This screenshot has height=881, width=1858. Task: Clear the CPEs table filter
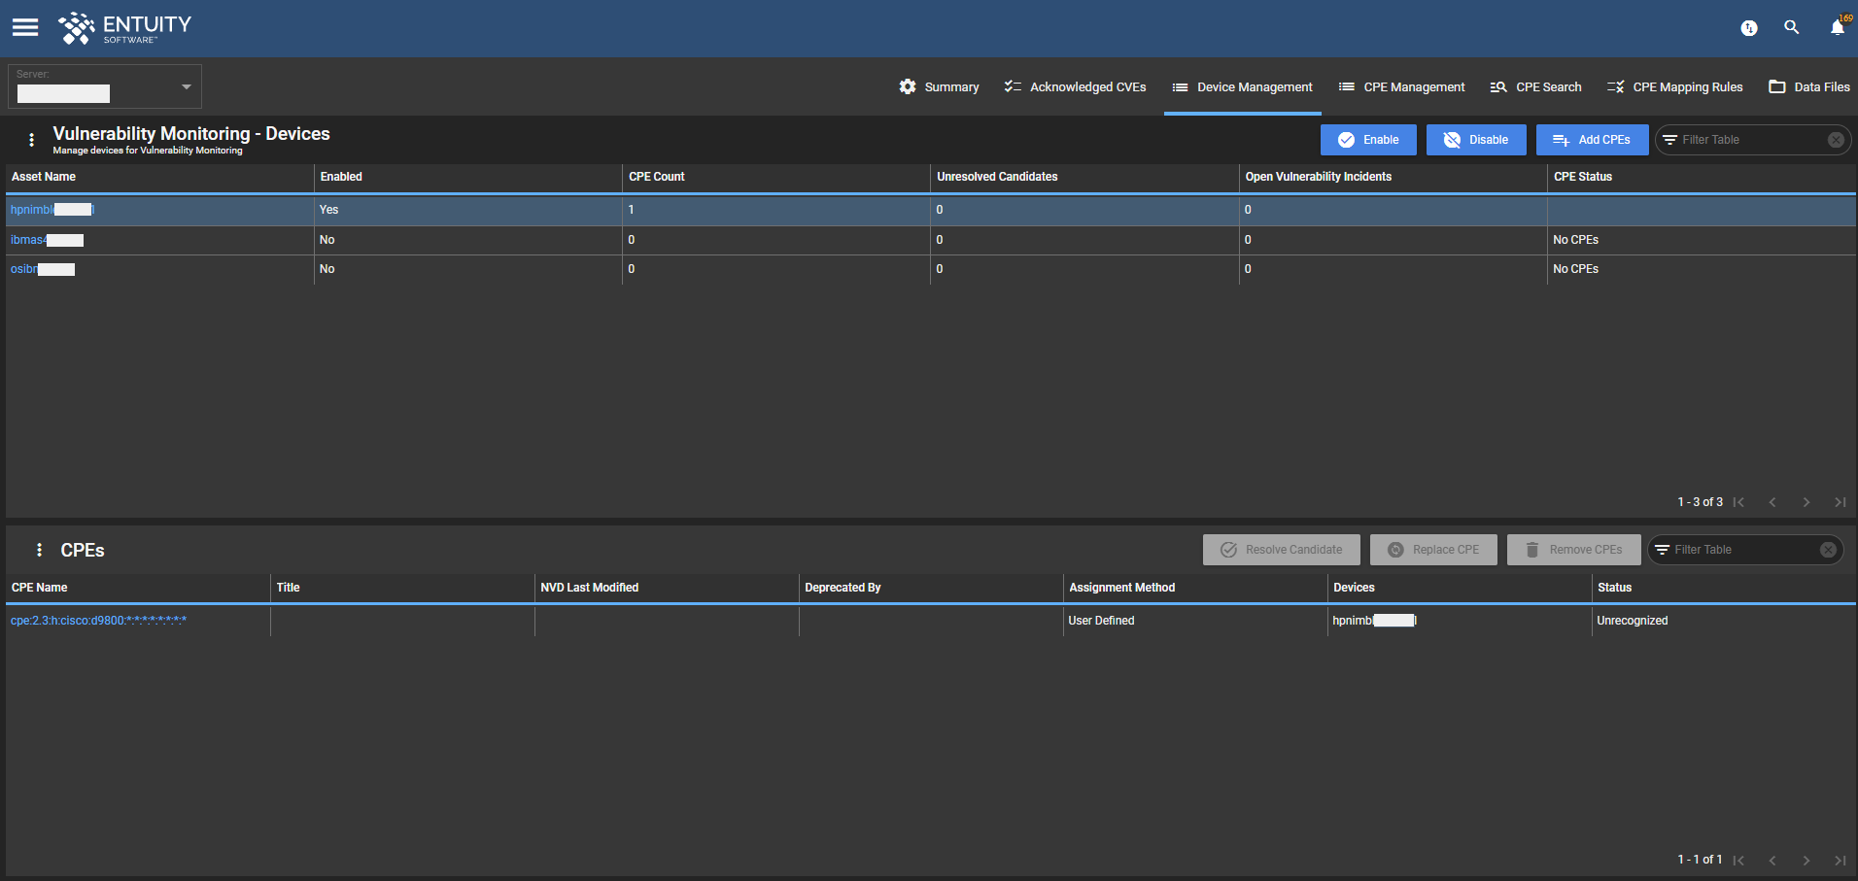1828,550
